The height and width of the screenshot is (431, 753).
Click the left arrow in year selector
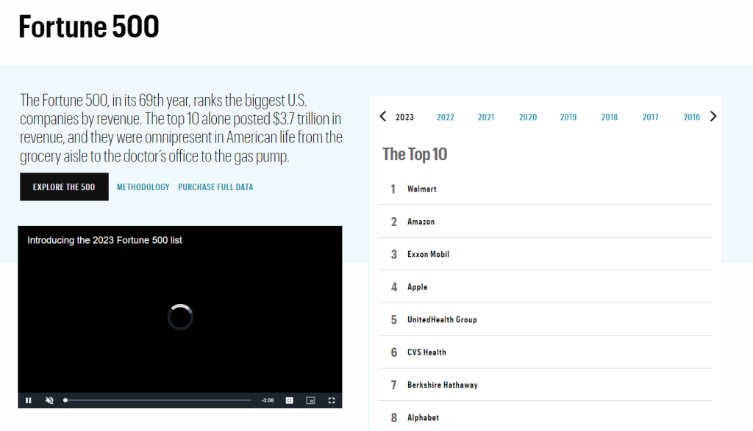[x=382, y=116]
